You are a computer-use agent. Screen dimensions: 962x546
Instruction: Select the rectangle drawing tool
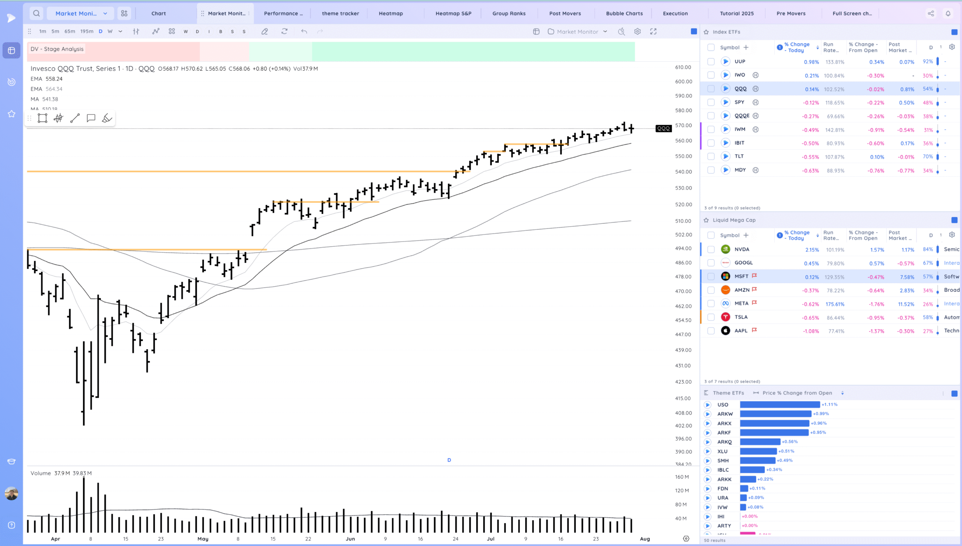click(42, 118)
